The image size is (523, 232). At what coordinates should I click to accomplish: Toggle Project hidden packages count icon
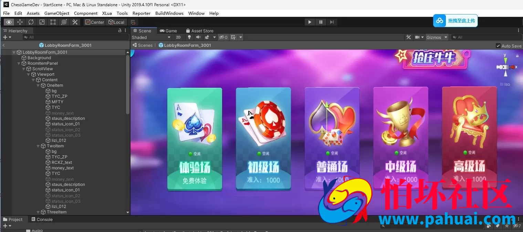[x=516, y=226]
